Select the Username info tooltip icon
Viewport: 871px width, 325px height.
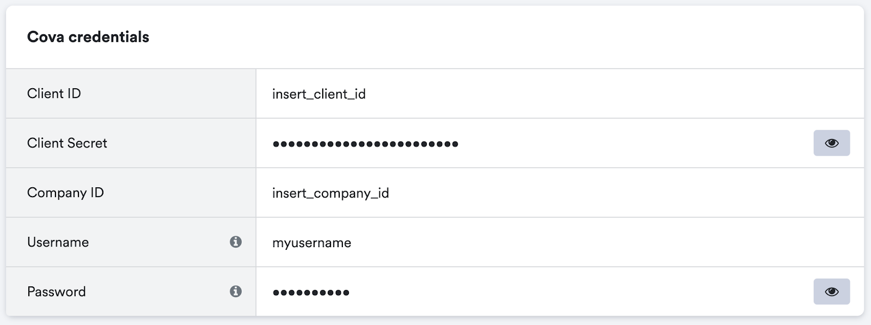tap(236, 242)
